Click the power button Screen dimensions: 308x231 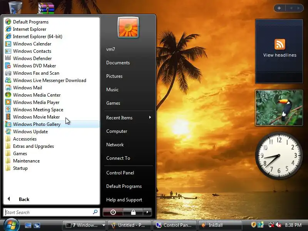pos(113,212)
